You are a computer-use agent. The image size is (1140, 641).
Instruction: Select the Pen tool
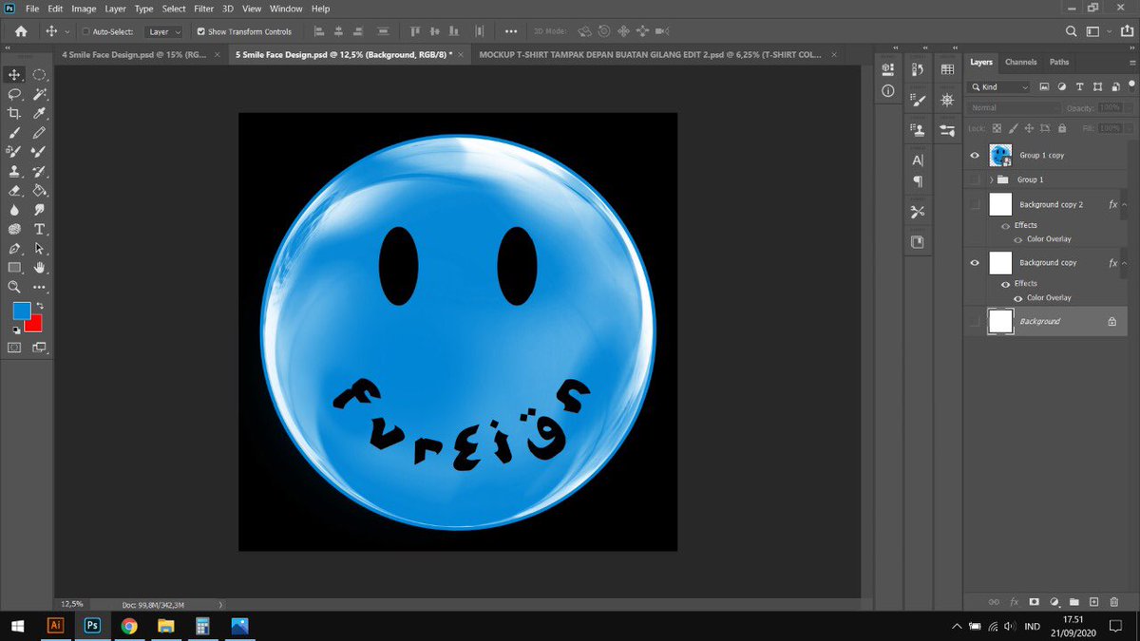click(x=14, y=249)
